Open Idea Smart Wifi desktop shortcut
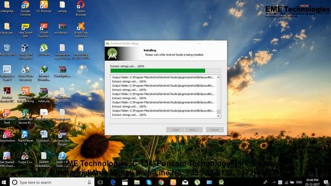This screenshot has width=331, height=186. (x=25, y=30)
